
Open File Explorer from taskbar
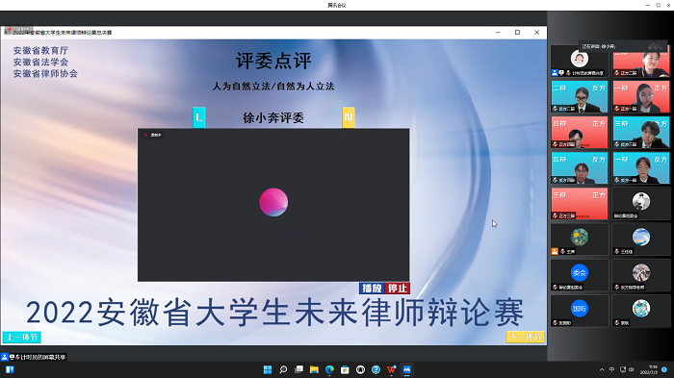[314, 370]
